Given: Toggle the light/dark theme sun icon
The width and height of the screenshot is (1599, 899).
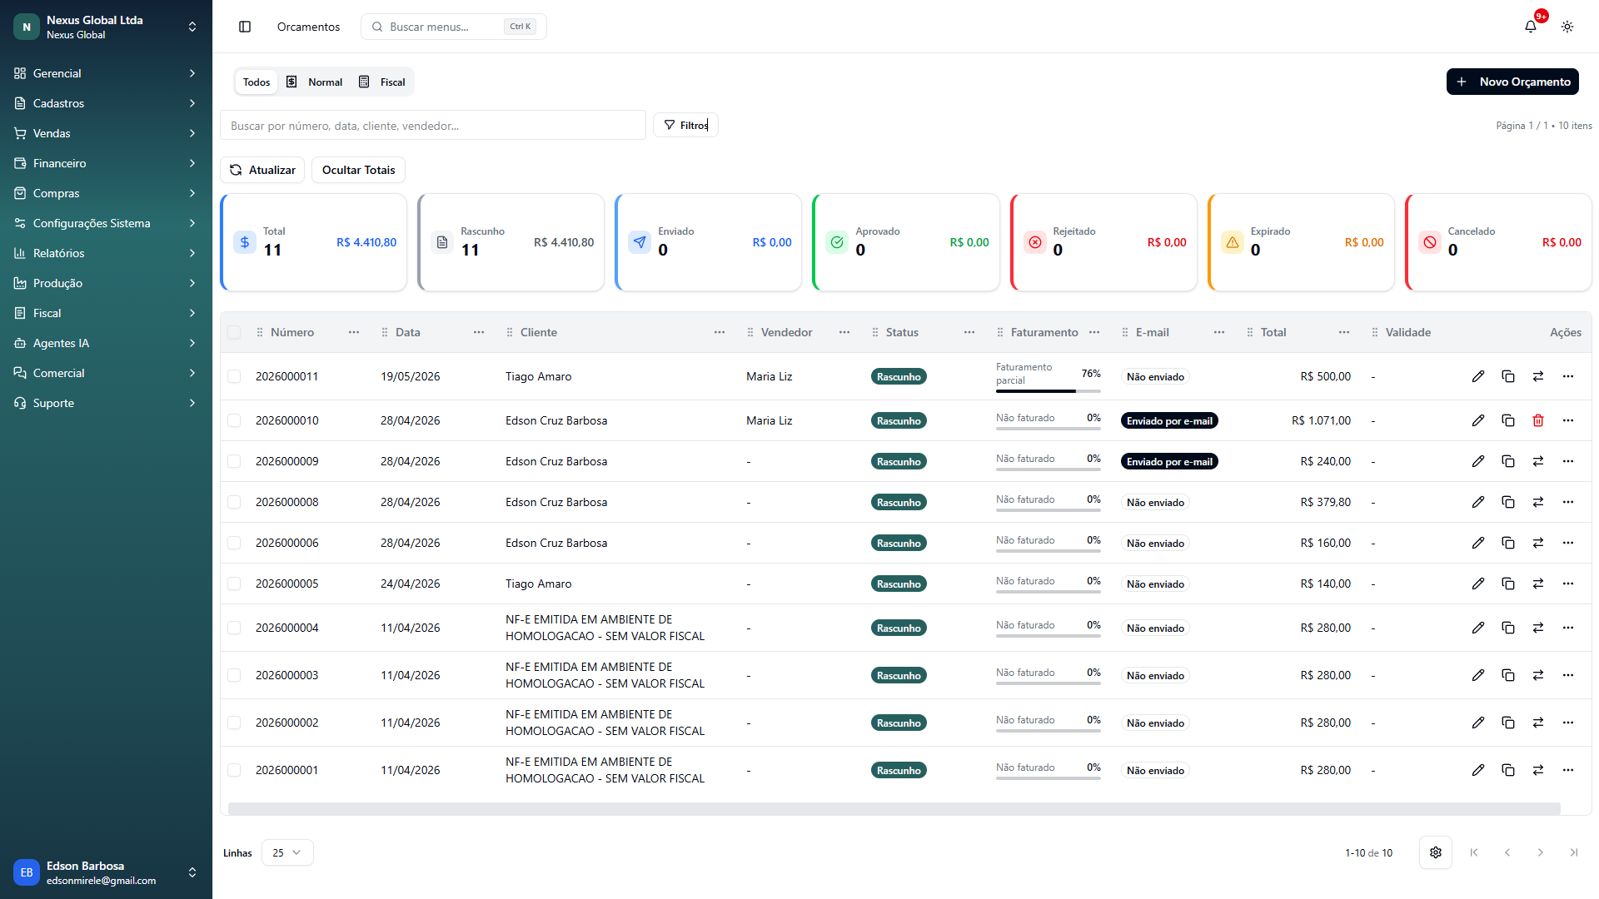Looking at the screenshot, I should point(1567,27).
